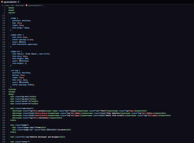Screen dimensions: 194x143
Task: Click the 'Your Website' code line
Action: tap(89, 113)
